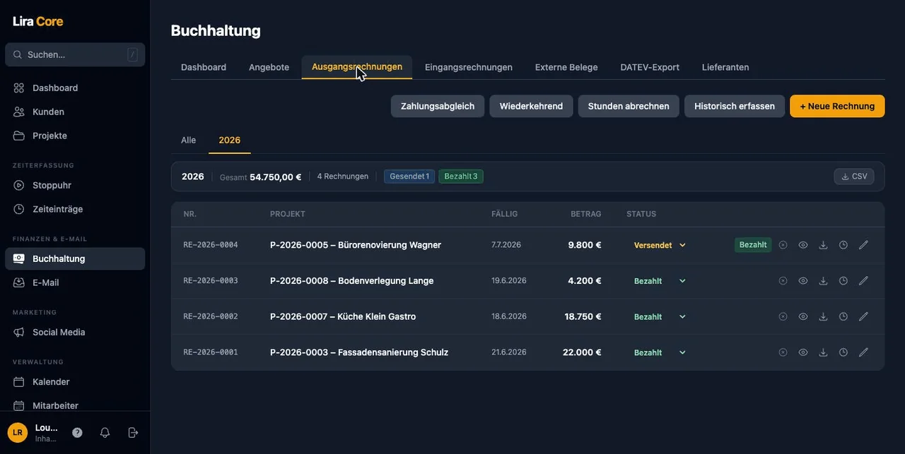Open Kunden in the sidebar
905x454 pixels.
(x=75, y=112)
